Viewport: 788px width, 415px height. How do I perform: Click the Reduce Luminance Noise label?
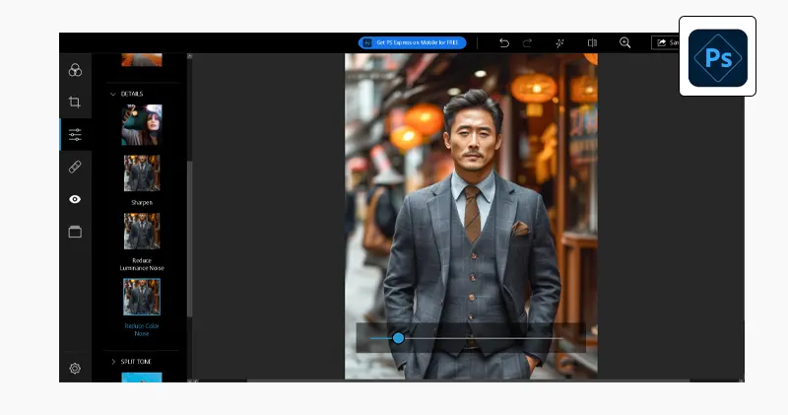click(x=142, y=264)
